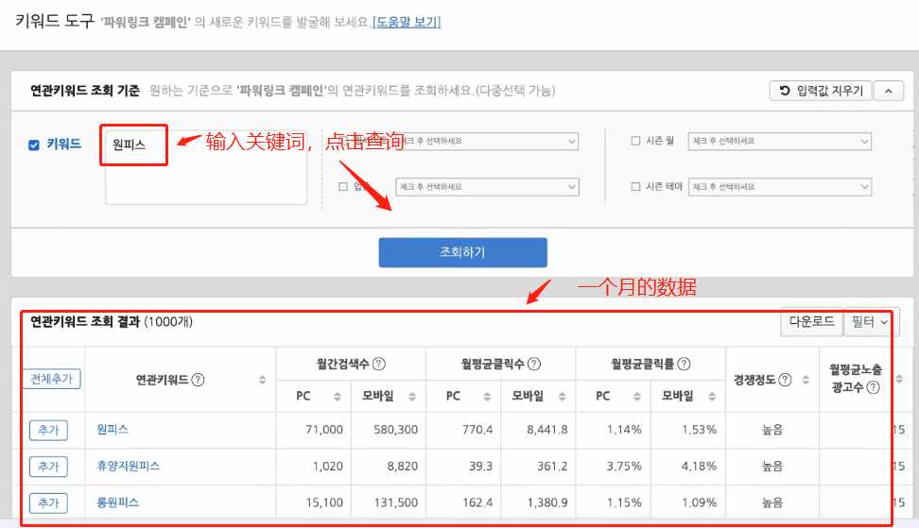919x528 pixels.
Task: Sort by 연관키워드 column
Action: [x=263, y=380]
